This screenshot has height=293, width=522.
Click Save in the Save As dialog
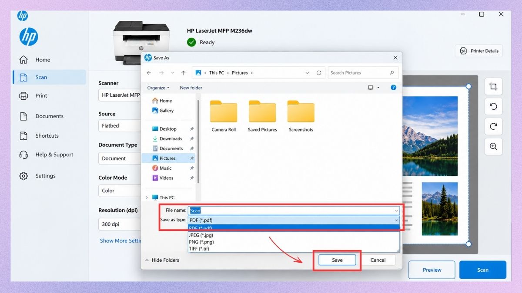(x=338, y=260)
